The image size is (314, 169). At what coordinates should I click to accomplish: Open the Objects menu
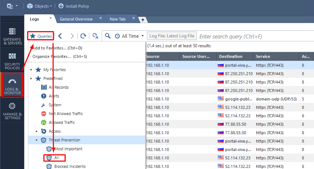[x=39, y=6]
